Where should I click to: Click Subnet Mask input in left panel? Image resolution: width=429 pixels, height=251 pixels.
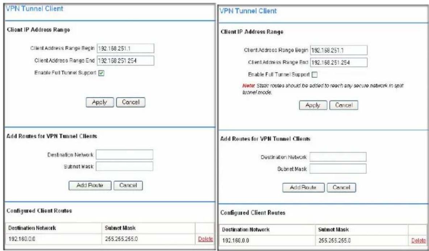[x=125, y=166]
